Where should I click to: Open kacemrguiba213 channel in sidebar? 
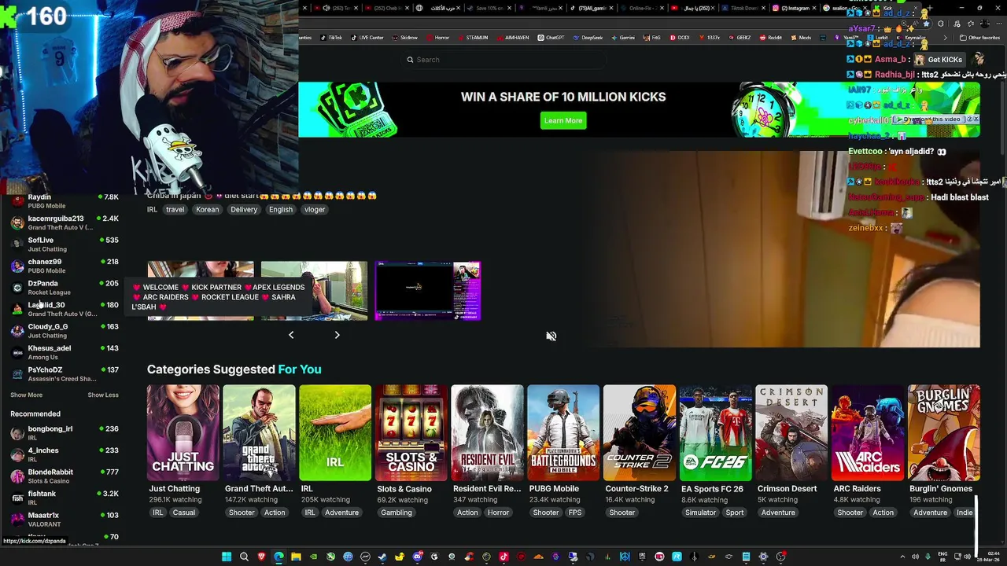coord(65,222)
